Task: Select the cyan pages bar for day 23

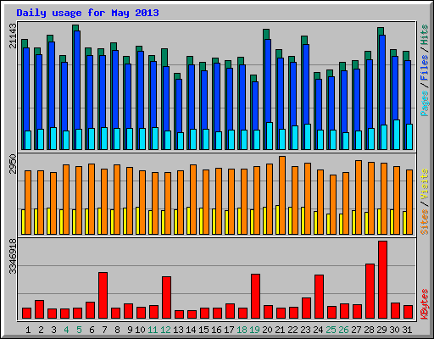Action: (308, 136)
